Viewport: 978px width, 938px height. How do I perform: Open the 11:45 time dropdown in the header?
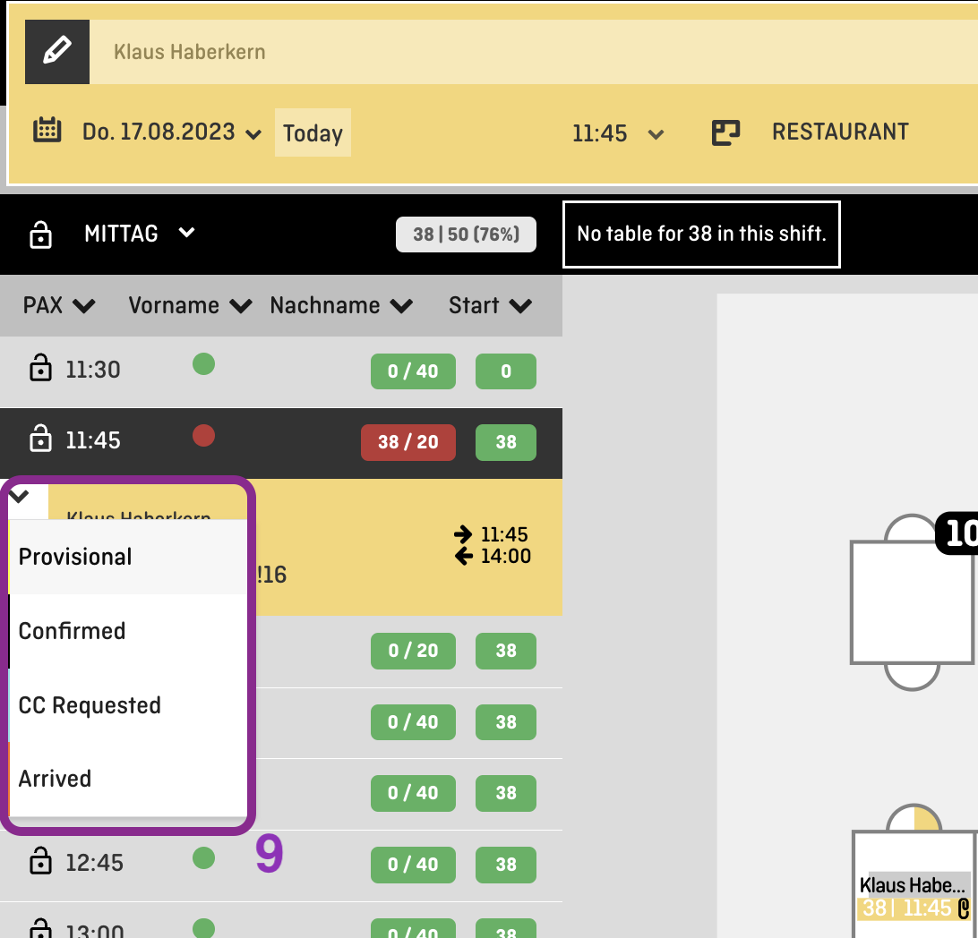click(x=656, y=133)
